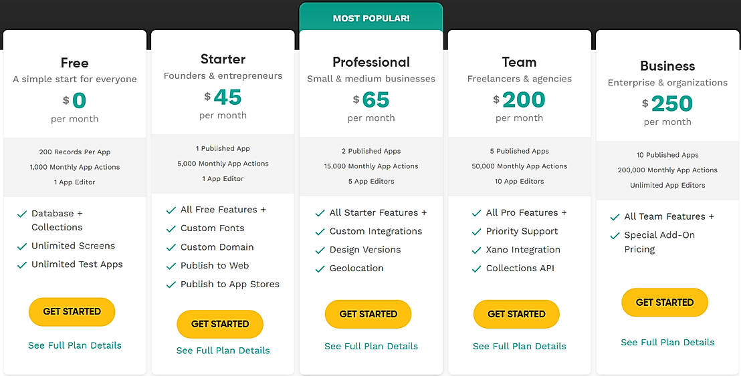741x376 pixels.
Task: Select Get Started for the Business plan
Action: click(x=664, y=303)
